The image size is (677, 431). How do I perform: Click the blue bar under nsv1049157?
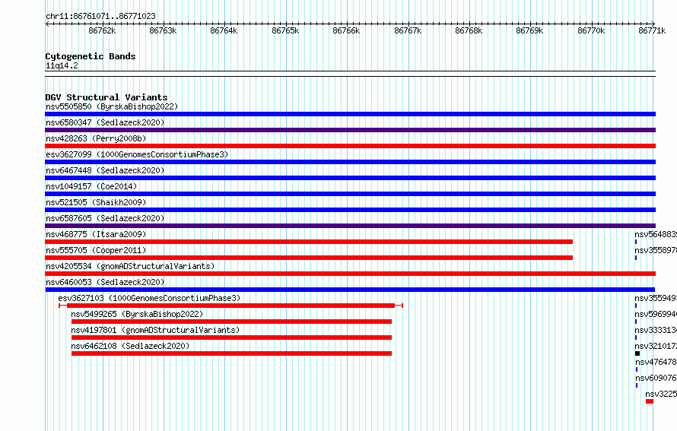[350, 194]
